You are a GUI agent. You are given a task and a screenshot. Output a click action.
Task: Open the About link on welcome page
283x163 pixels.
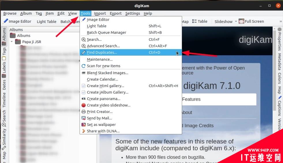point(187,112)
